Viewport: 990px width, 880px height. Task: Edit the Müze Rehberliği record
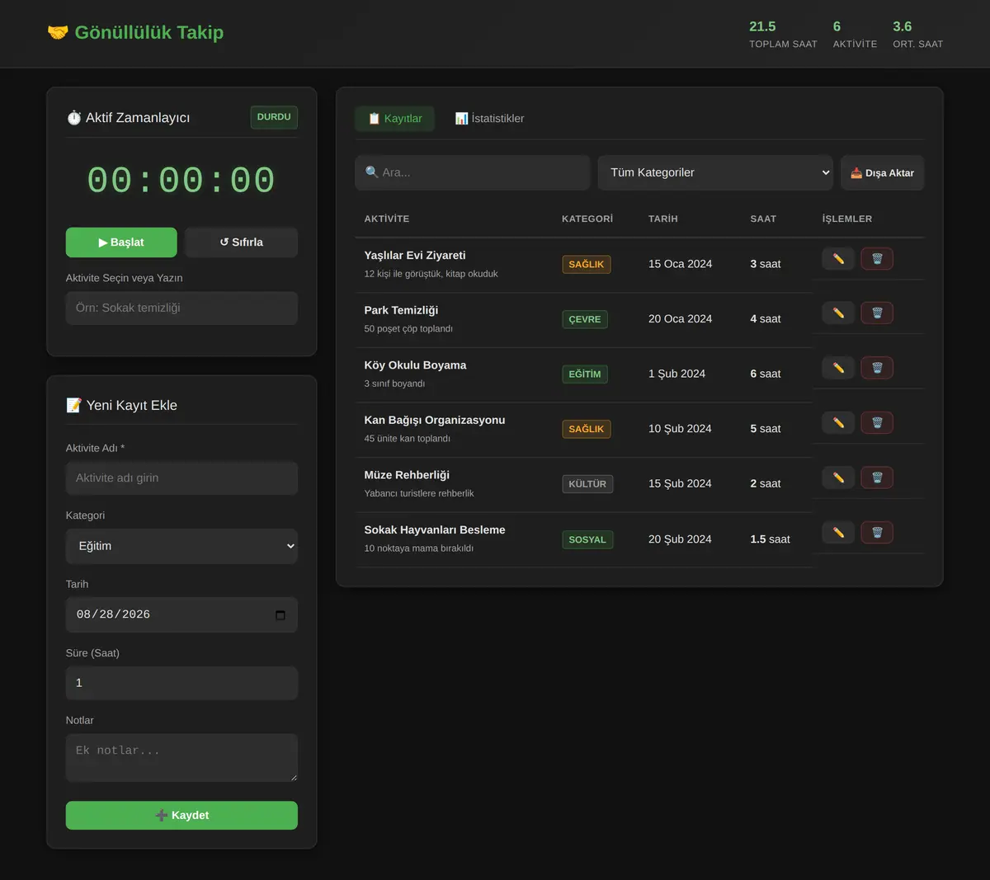coord(838,478)
